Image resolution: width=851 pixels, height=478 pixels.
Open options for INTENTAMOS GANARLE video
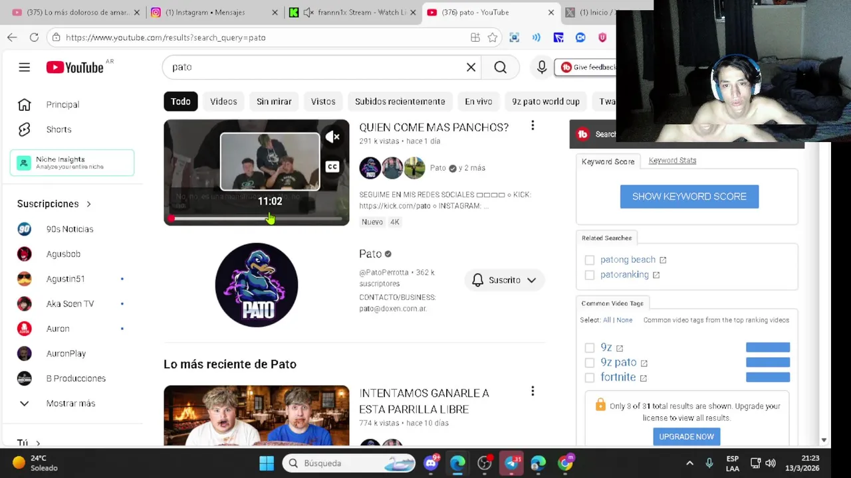point(533,392)
